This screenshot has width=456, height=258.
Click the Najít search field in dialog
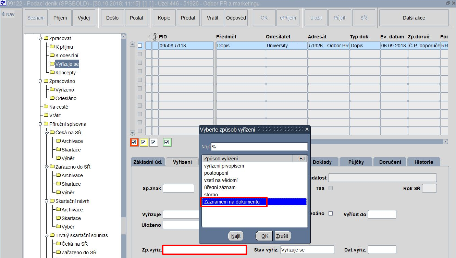259,147
